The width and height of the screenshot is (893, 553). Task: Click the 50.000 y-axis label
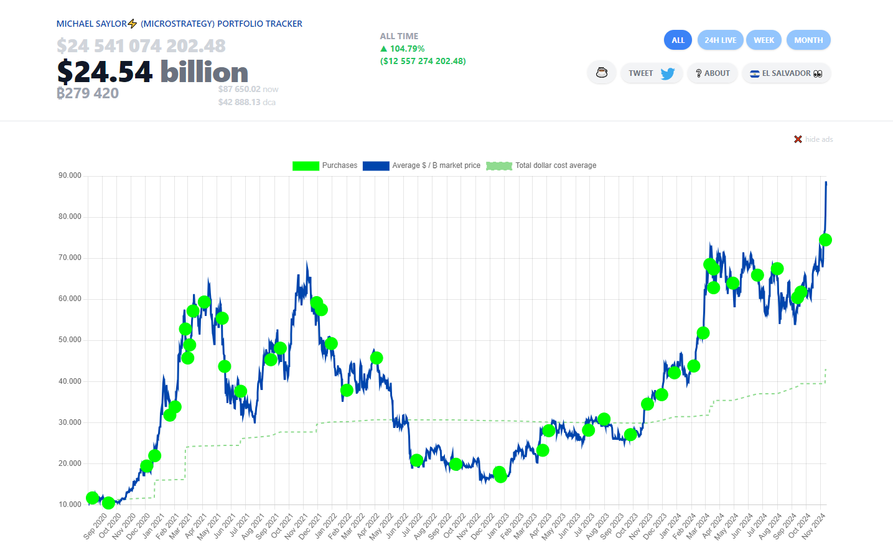click(70, 340)
